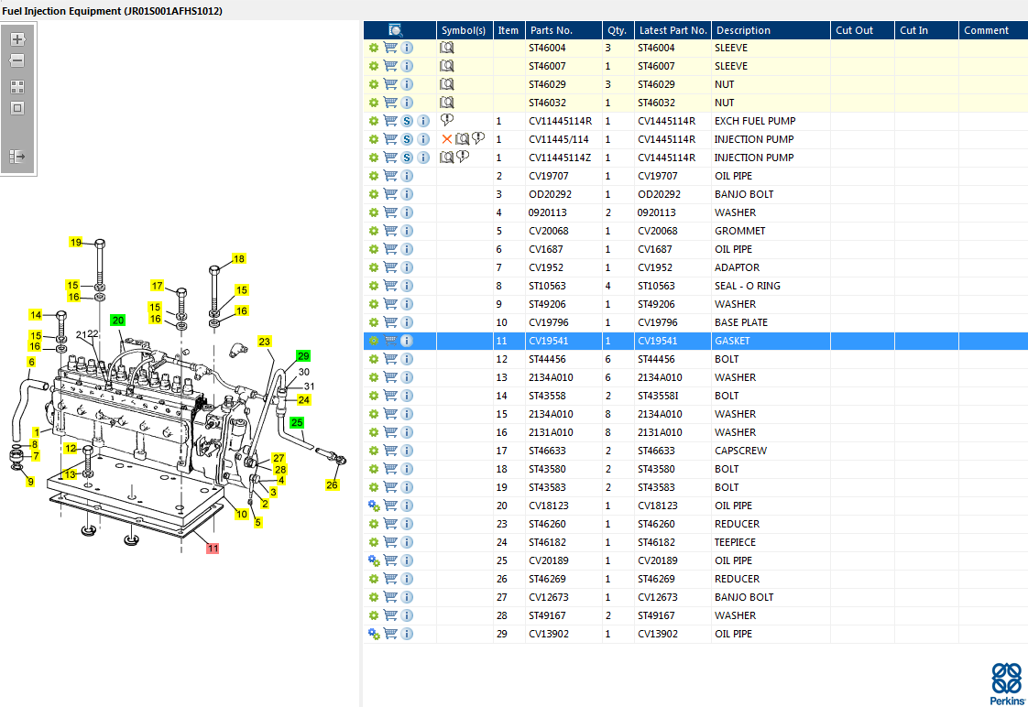The image size is (1028, 707).
Task: Open note bubble symbol on the EXCH FUEL PUMP row
Action: [x=446, y=120]
